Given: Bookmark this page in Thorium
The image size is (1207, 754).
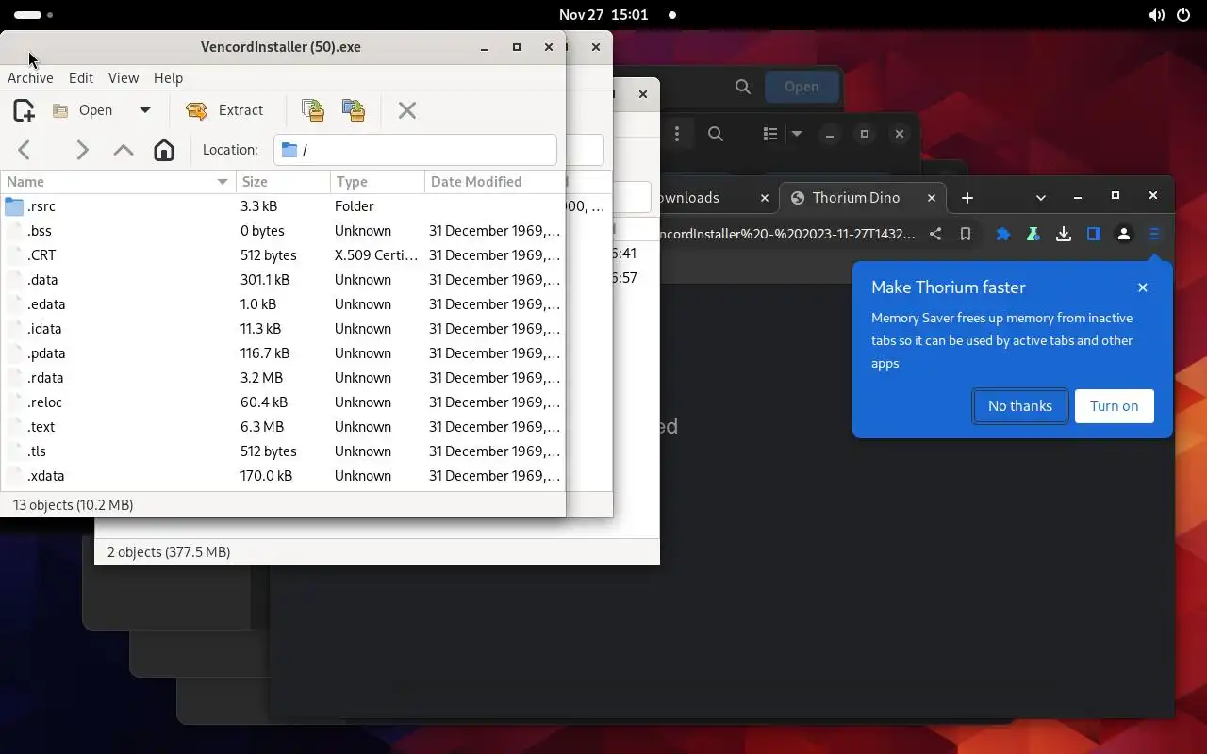Looking at the screenshot, I should [x=966, y=235].
